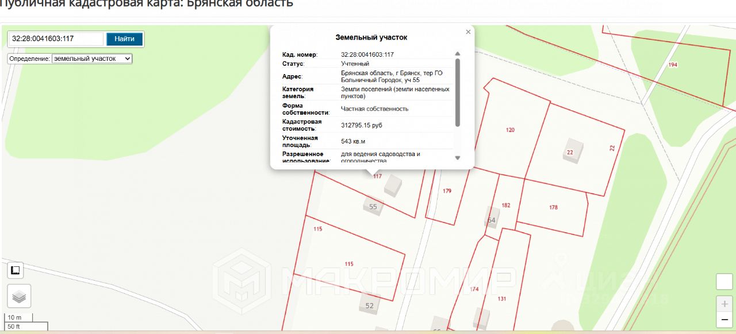Click the 50 ft scale bar label
The image size is (736, 334).
click(14, 327)
